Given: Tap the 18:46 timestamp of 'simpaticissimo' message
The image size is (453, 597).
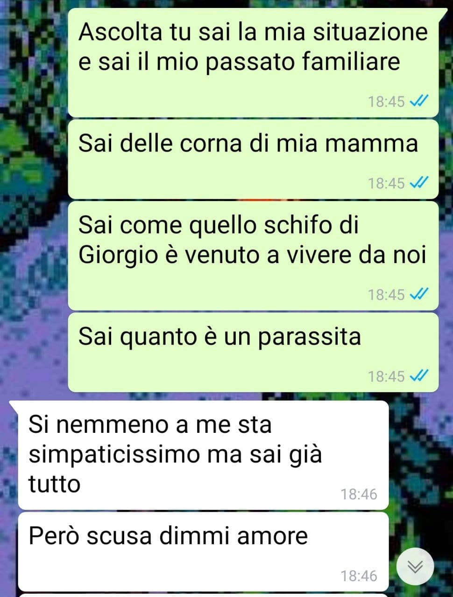Looking at the screenshot, I should (359, 494).
